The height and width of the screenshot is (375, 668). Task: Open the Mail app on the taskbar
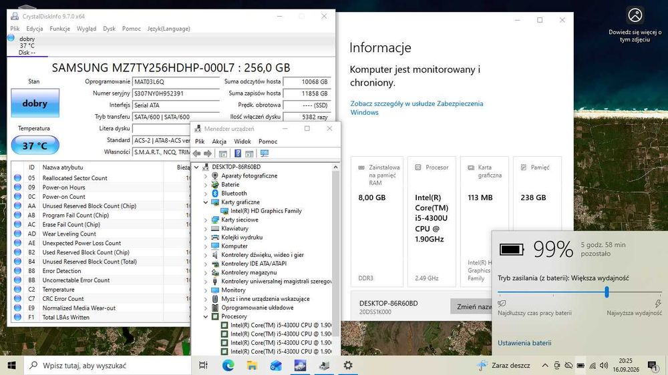pos(276,365)
